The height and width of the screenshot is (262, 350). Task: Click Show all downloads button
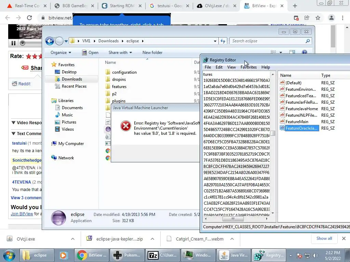point(324,238)
